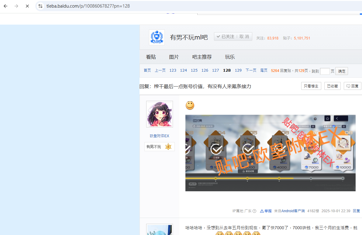
Task: Open site info icon in address bar
Action: click(x=40, y=6)
